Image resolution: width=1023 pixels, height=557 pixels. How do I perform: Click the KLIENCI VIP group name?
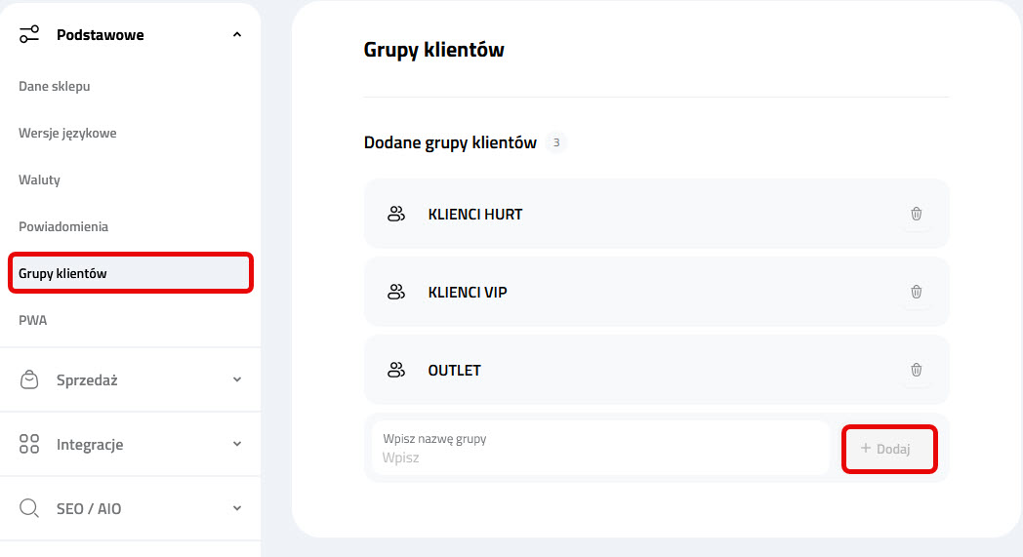point(468,293)
